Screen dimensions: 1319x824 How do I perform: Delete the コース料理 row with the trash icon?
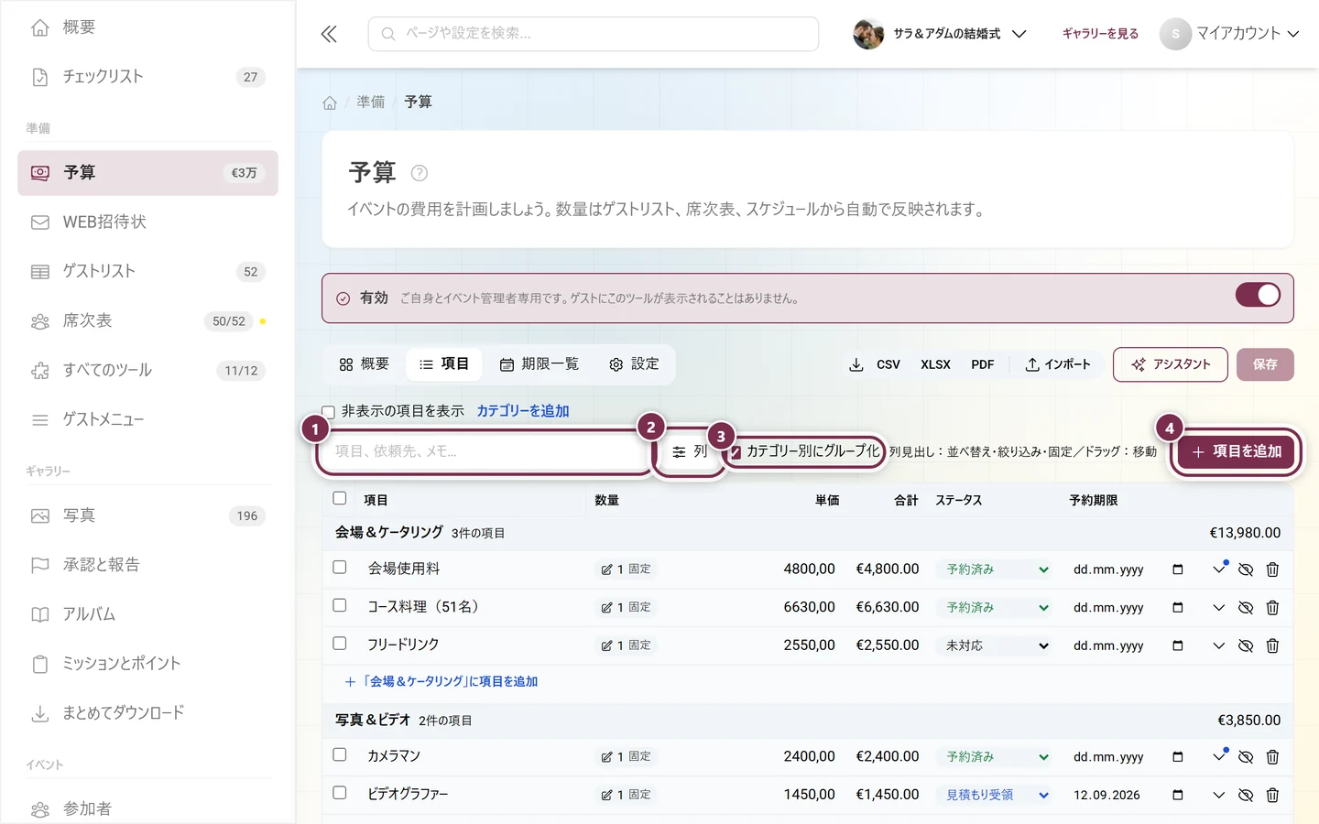coord(1272,608)
